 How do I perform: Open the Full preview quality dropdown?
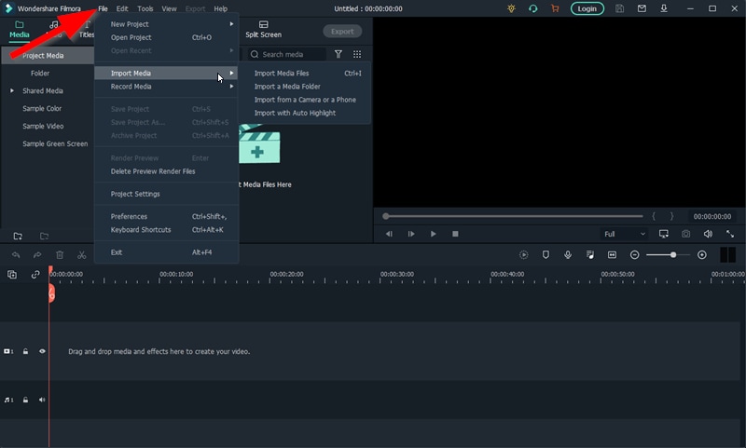point(624,234)
